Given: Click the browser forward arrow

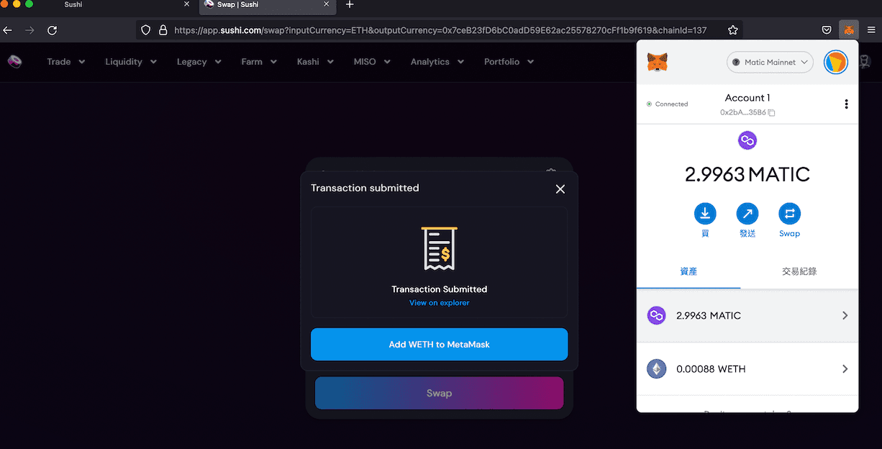Looking at the screenshot, I should point(29,30).
